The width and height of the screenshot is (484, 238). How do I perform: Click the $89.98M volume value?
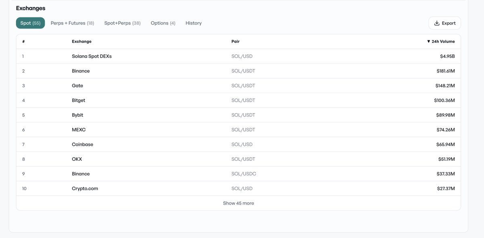point(445,115)
